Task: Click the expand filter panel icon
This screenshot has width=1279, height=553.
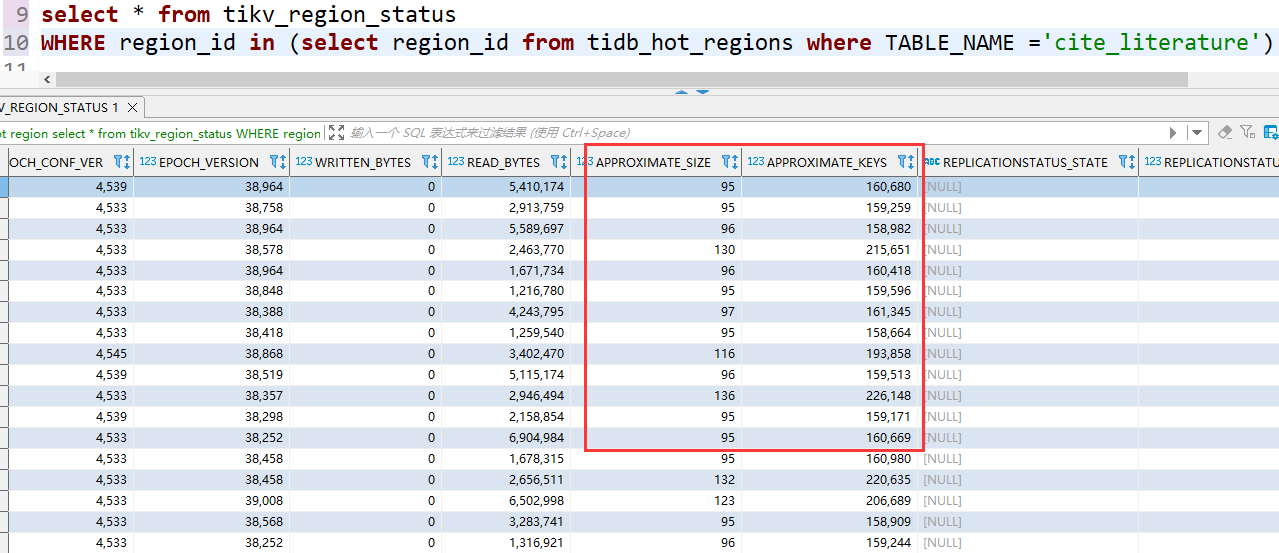Action: tap(336, 133)
